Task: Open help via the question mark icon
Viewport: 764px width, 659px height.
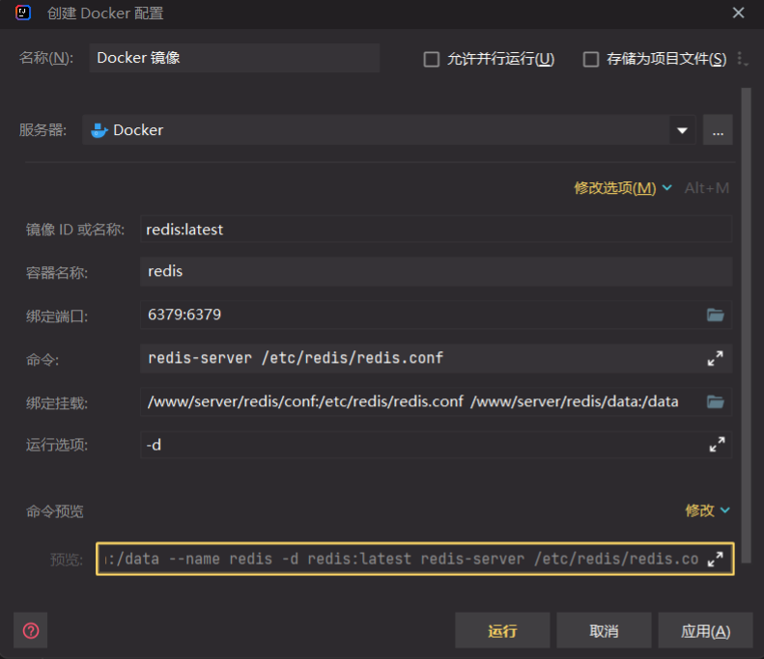Action: (31, 631)
